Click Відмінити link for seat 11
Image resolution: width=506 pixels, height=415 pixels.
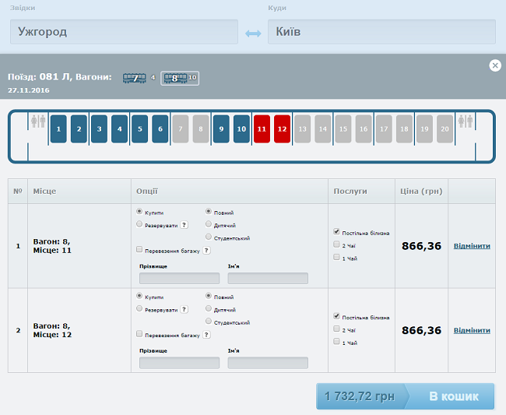(x=472, y=246)
